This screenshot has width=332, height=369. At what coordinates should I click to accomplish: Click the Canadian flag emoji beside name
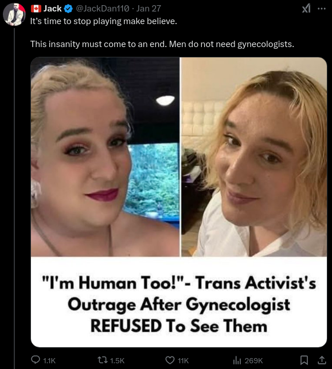pyautogui.click(x=36, y=9)
